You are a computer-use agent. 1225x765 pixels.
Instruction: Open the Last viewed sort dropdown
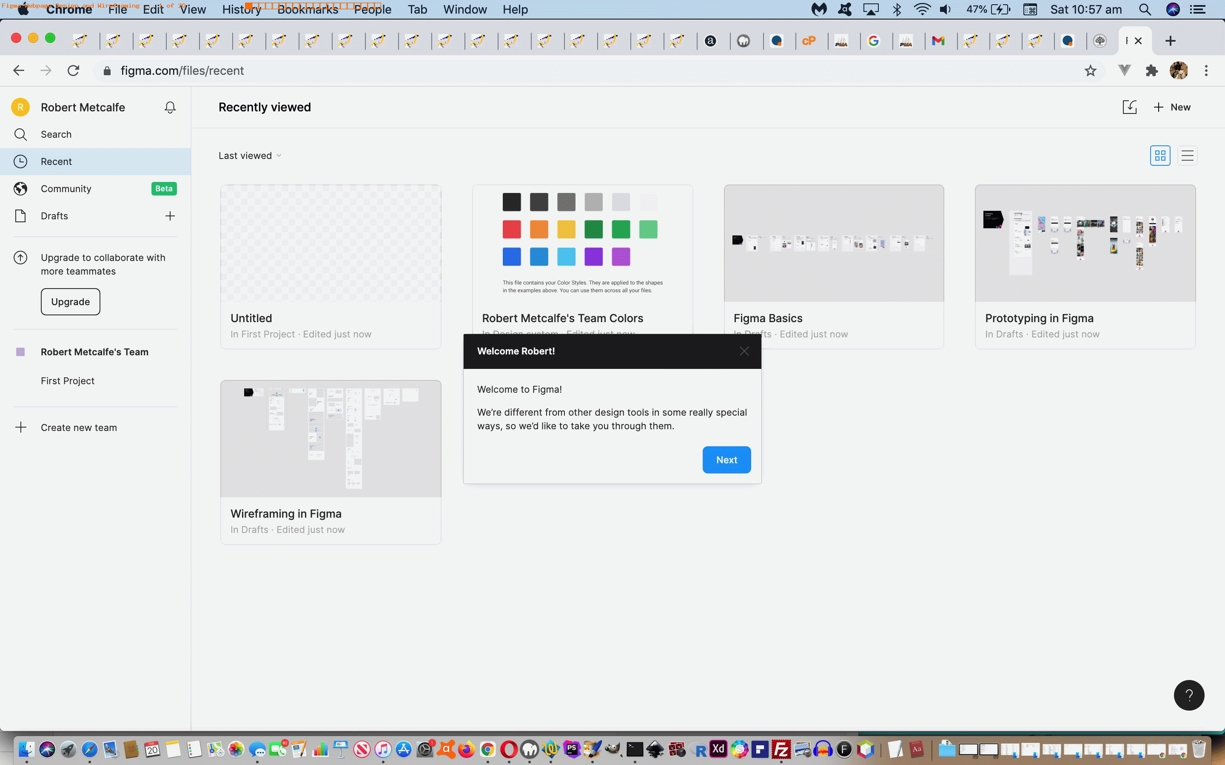pyautogui.click(x=250, y=156)
